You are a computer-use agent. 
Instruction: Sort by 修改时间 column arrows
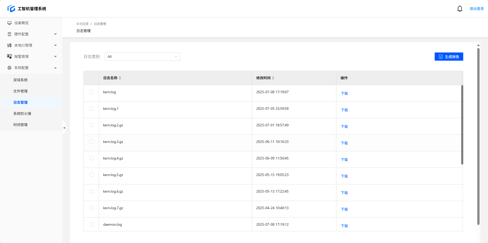pos(273,78)
